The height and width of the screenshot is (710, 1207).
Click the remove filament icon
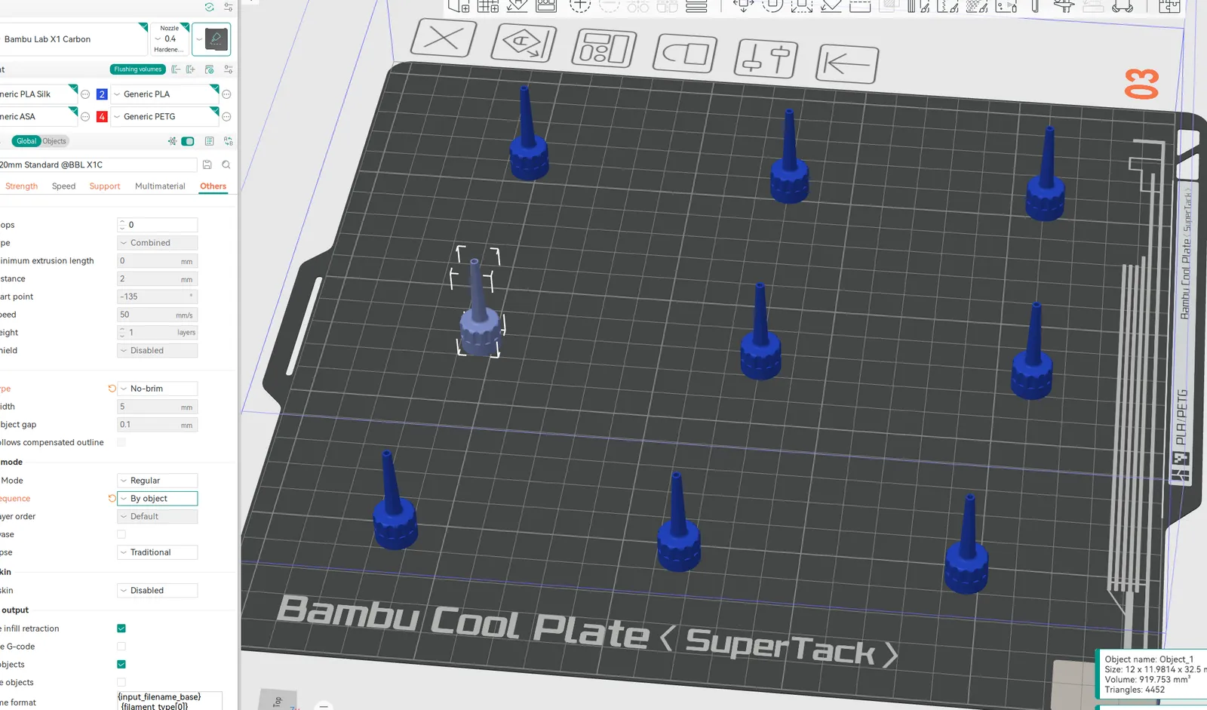[176, 69]
